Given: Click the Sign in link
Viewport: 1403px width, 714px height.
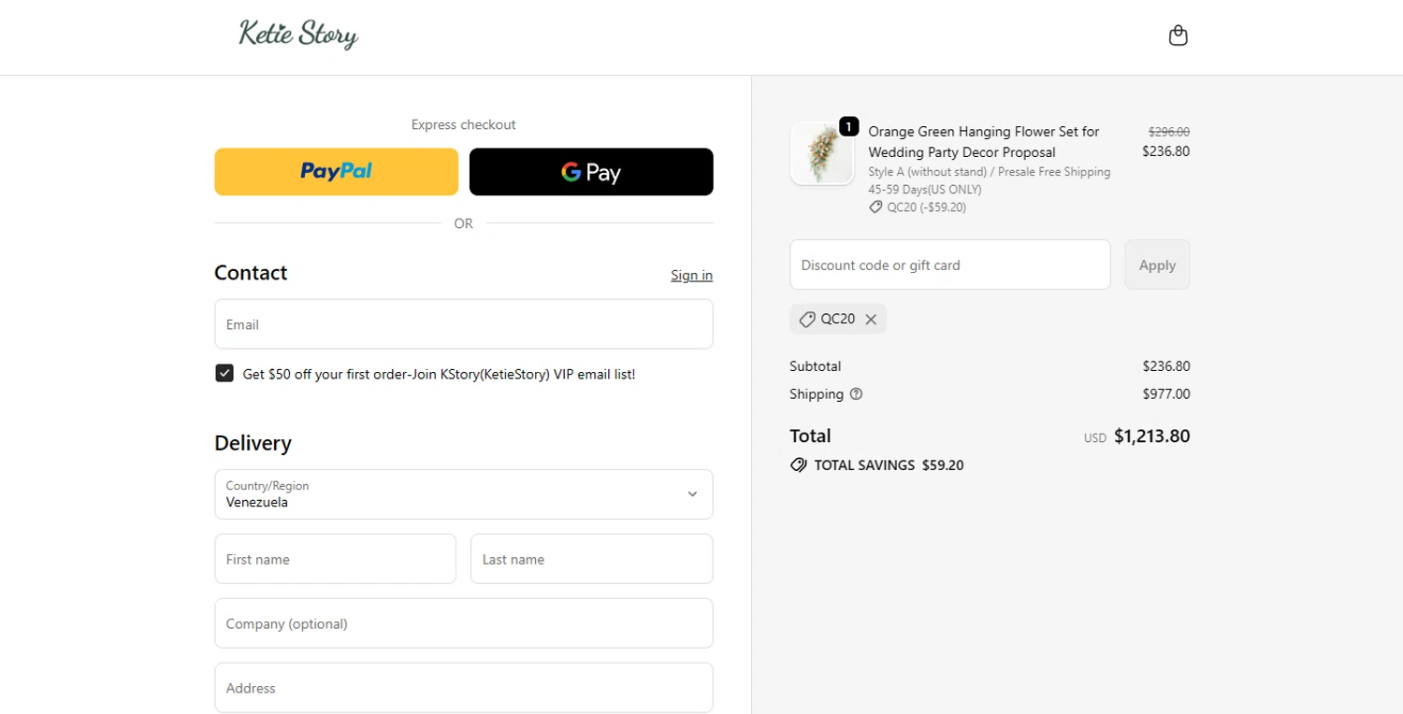Looking at the screenshot, I should pos(691,275).
